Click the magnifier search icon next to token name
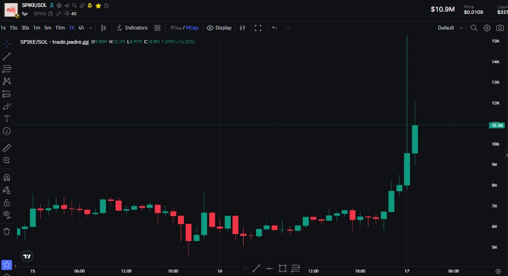The height and width of the screenshot is (276, 508). point(74,6)
